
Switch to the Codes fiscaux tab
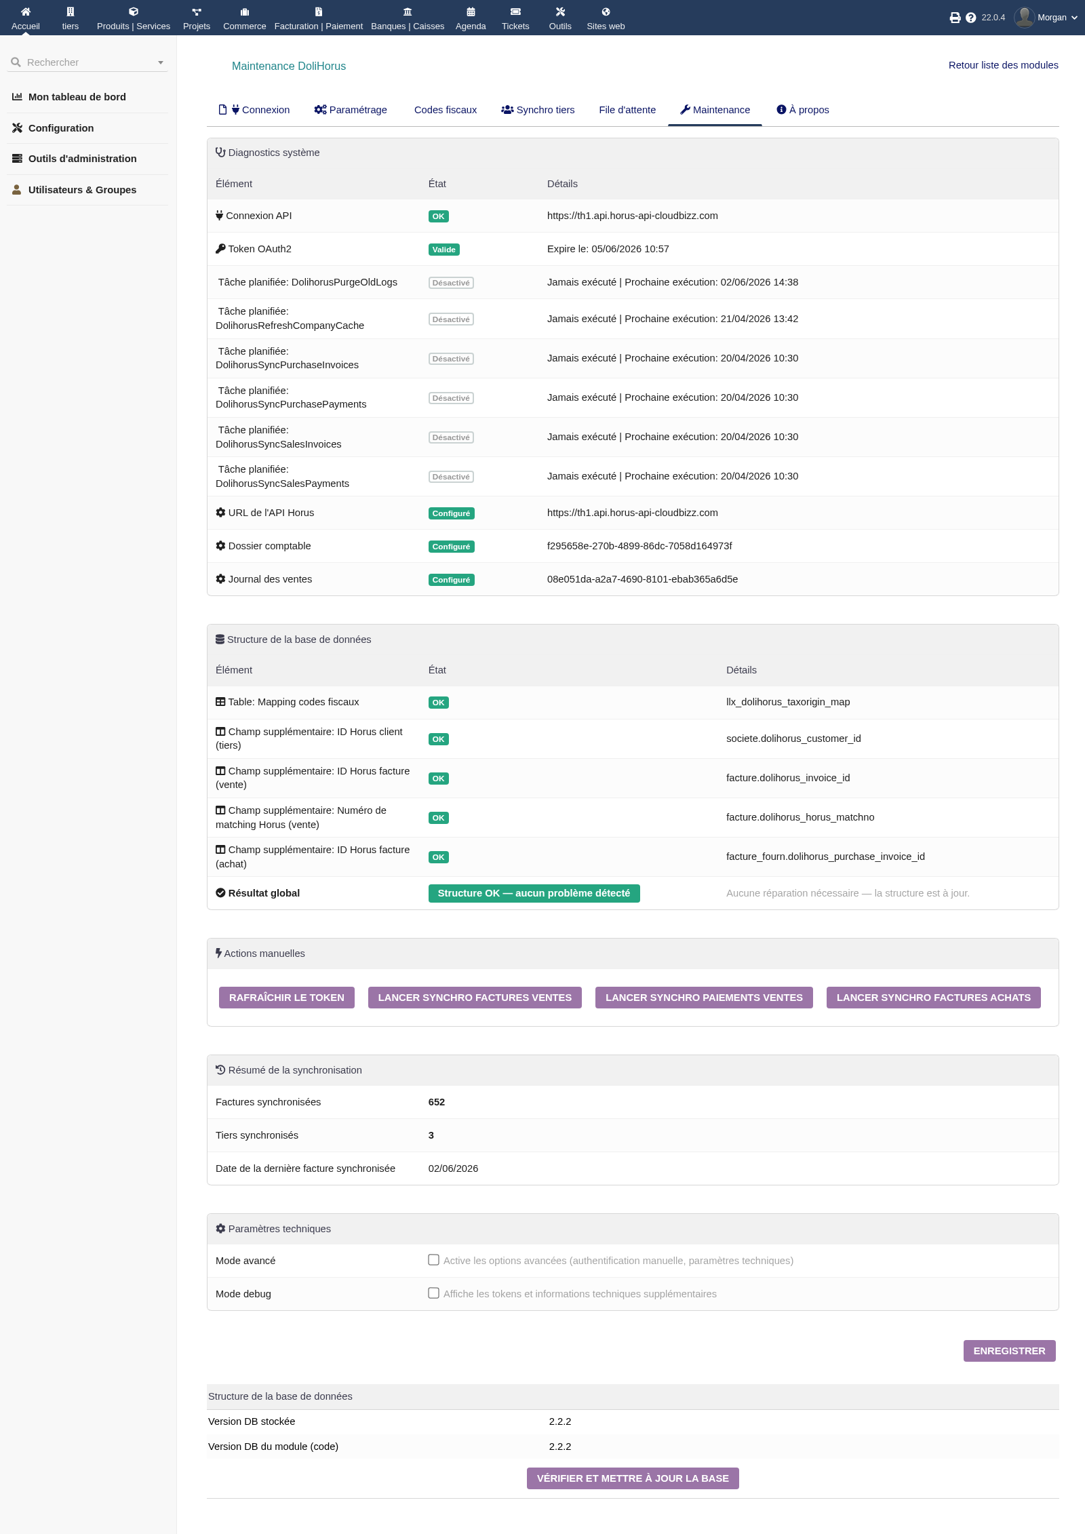446,110
